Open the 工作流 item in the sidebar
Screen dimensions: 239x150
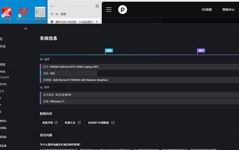[2, 46]
